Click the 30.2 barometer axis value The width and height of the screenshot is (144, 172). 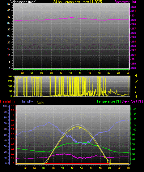click(x=133, y=7)
